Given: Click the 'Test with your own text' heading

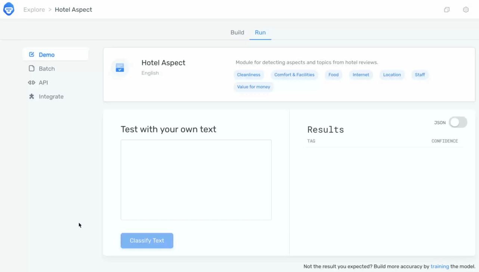Looking at the screenshot, I should pyautogui.click(x=169, y=129).
